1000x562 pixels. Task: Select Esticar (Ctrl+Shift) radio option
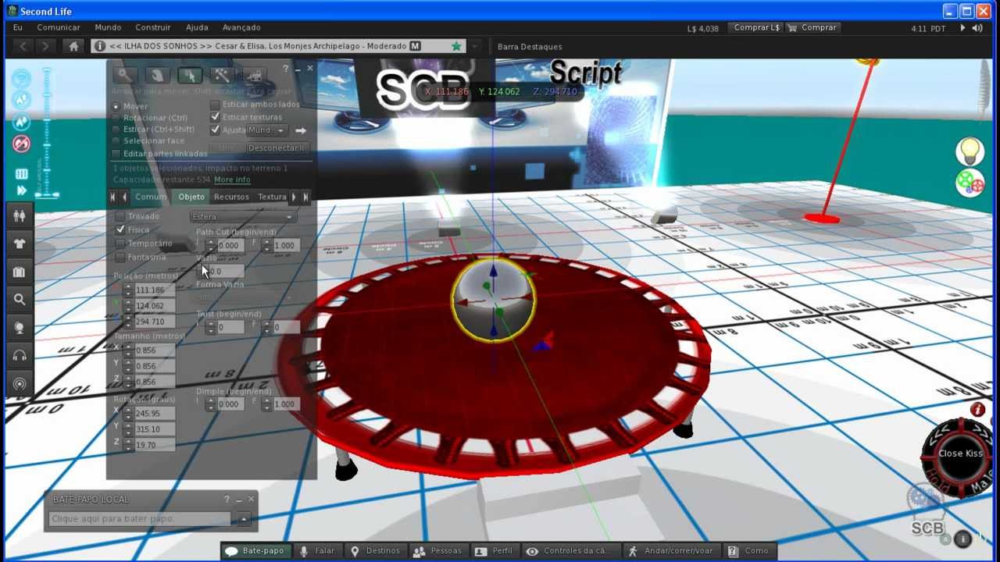pyautogui.click(x=116, y=130)
